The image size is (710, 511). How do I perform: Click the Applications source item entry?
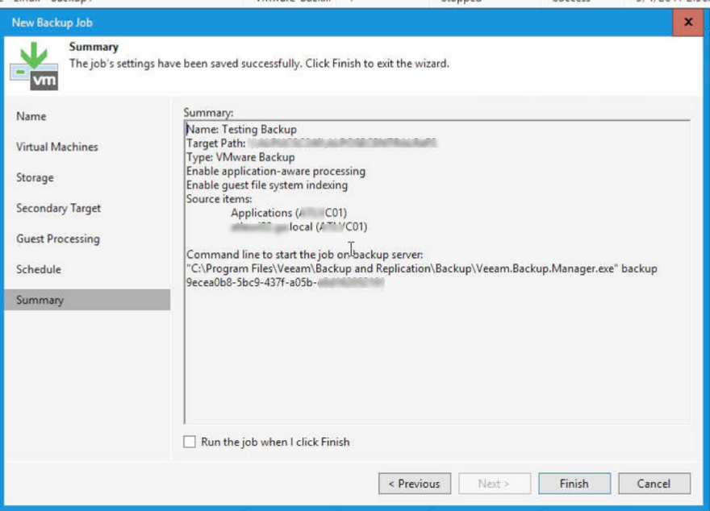pos(289,213)
